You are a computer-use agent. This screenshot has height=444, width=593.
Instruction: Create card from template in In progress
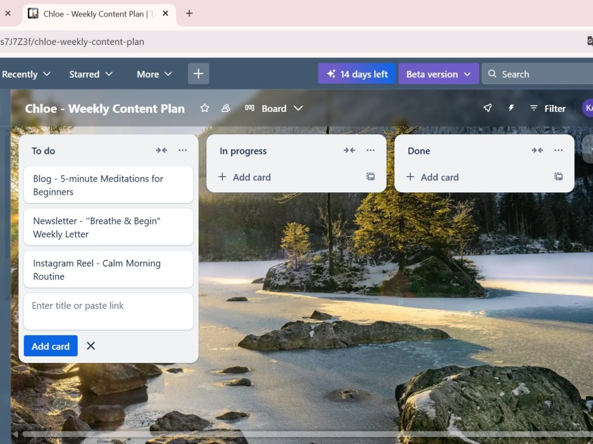coord(371,176)
